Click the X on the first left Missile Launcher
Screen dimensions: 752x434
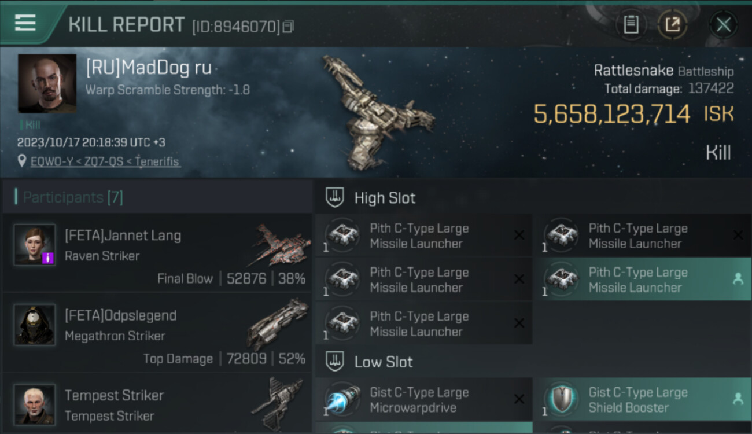point(519,235)
